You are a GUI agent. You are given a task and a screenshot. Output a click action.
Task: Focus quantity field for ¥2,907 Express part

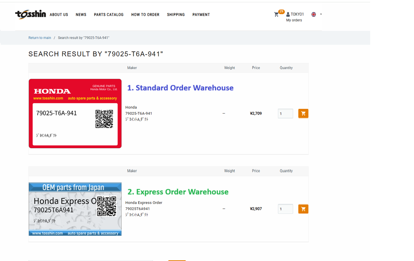pos(285,209)
